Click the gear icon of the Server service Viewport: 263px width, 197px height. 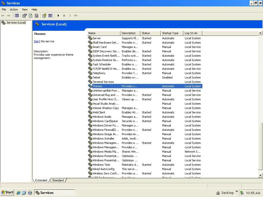[x=90, y=38]
